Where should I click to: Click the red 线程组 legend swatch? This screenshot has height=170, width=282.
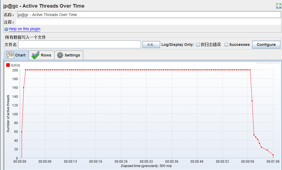(8, 65)
